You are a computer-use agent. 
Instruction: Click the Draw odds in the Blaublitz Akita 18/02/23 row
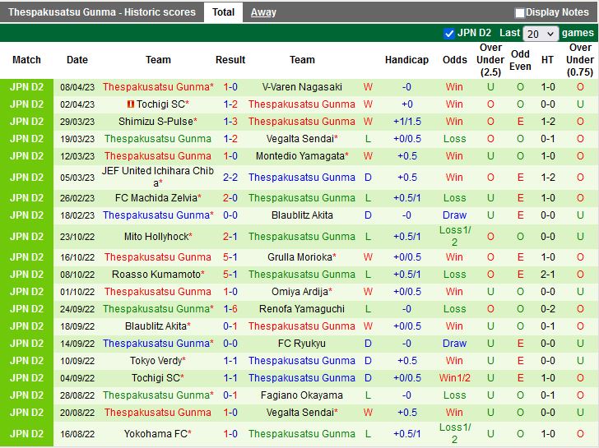click(x=454, y=215)
